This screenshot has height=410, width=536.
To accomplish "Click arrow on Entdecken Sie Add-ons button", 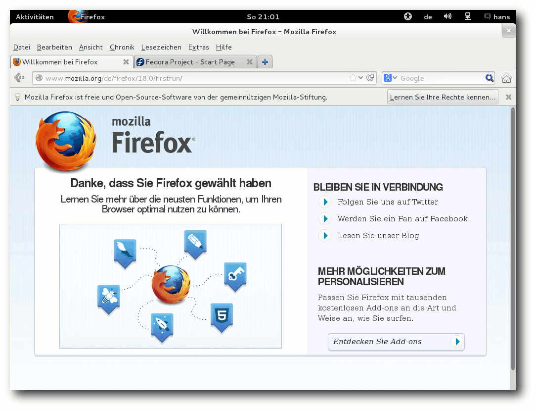I will pyautogui.click(x=457, y=341).
